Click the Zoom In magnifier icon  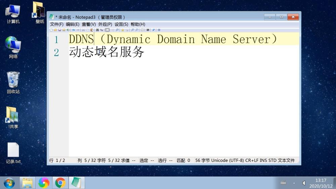tap(133, 30)
